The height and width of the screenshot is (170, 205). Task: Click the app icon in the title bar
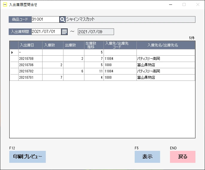click(x=5, y=5)
